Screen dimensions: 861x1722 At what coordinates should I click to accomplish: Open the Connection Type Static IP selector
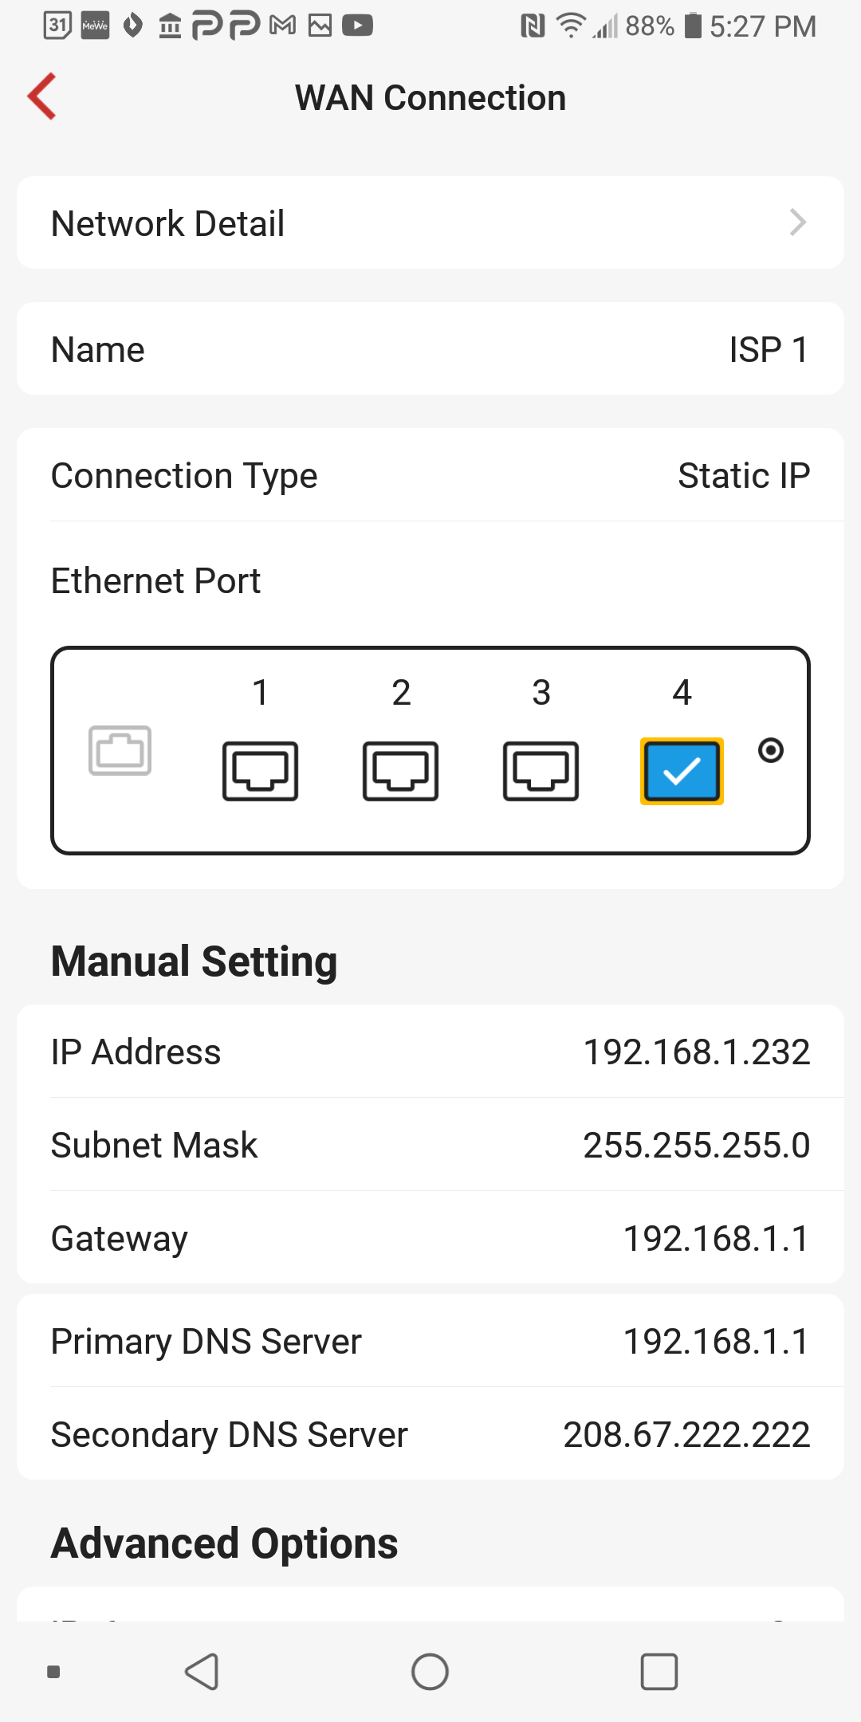coord(743,476)
